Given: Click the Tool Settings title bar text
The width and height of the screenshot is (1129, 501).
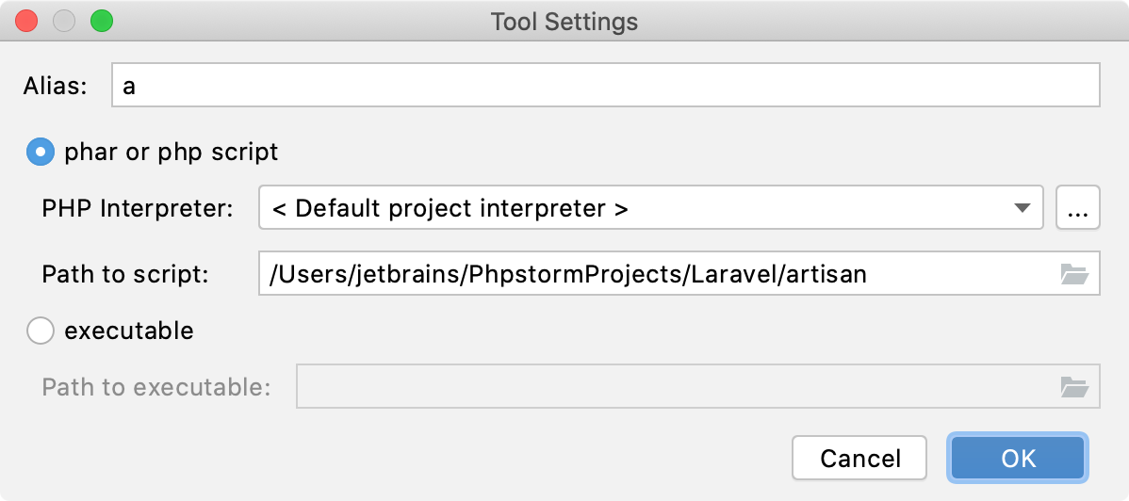Looking at the screenshot, I should 564,22.
